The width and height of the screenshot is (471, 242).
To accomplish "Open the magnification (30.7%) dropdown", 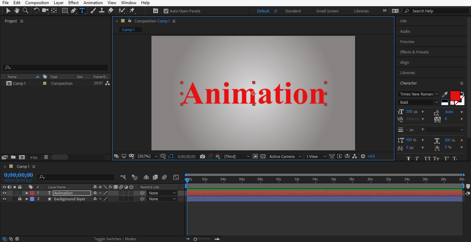I will coord(147,157).
